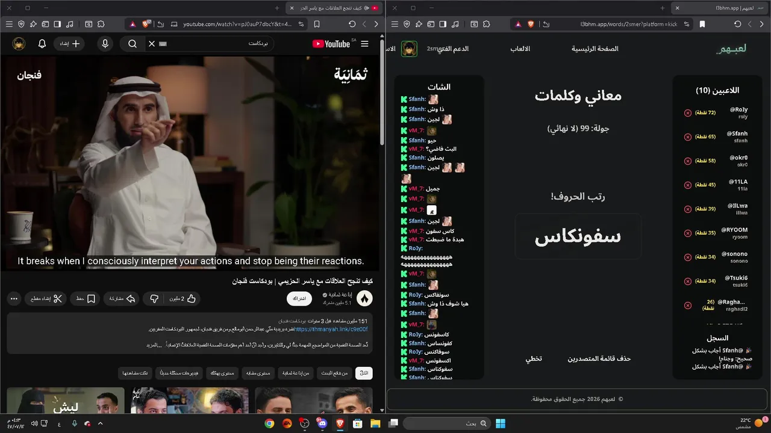Image resolution: width=771 pixels, height=433 pixels.
Task: Click skip 'تخطي' button in game
Action: coord(534,358)
